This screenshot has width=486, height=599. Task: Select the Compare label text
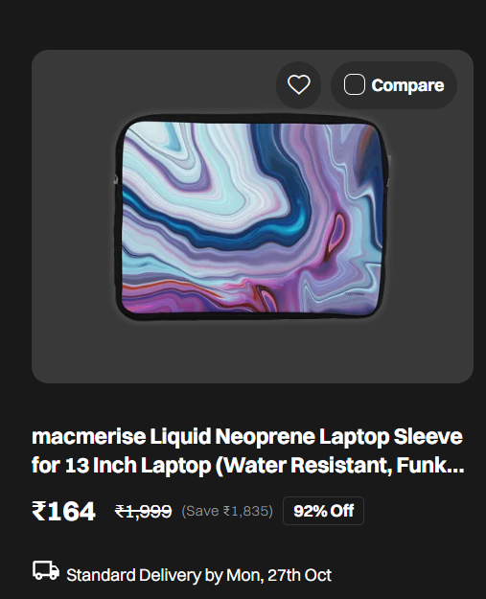(407, 85)
